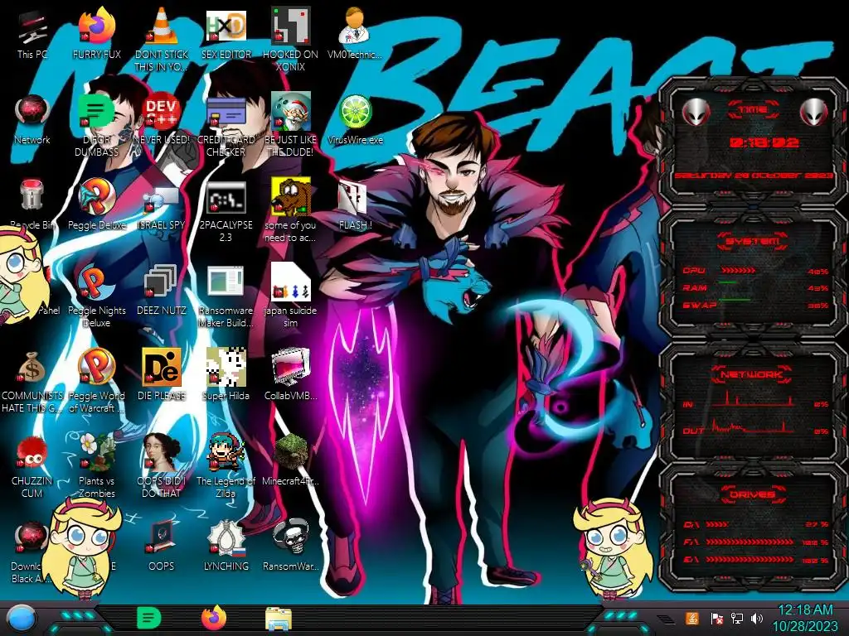Click the DRIVES widget header
The width and height of the screenshot is (849, 636).
pos(753,494)
